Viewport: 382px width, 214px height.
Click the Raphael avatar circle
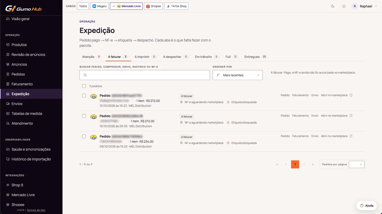355,6
